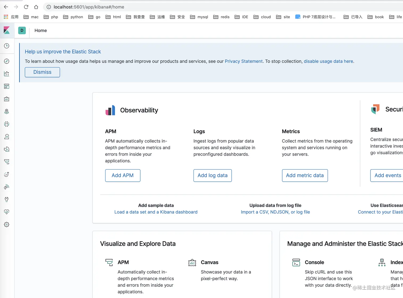Open the go bookmarks folder
The height and width of the screenshot is (298, 403).
pos(94,17)
